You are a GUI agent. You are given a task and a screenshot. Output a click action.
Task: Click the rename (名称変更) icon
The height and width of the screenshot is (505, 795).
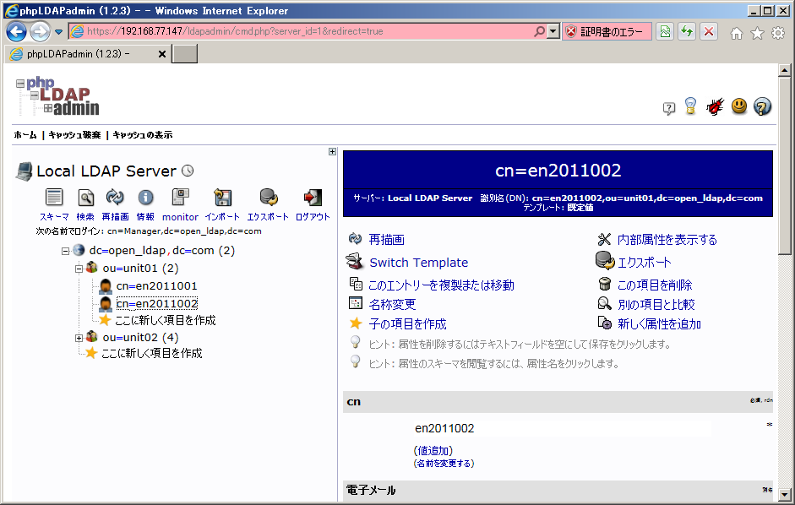356,303
